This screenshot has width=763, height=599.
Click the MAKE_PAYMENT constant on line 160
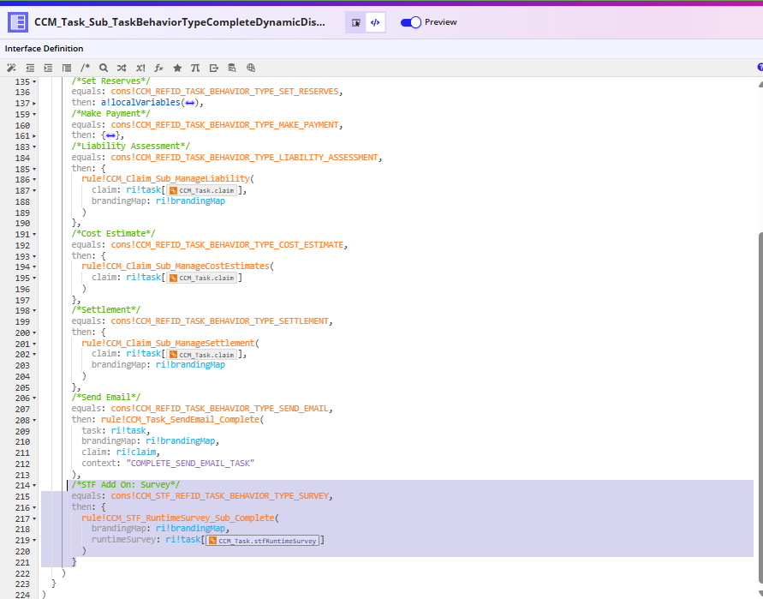pos(224,124)
